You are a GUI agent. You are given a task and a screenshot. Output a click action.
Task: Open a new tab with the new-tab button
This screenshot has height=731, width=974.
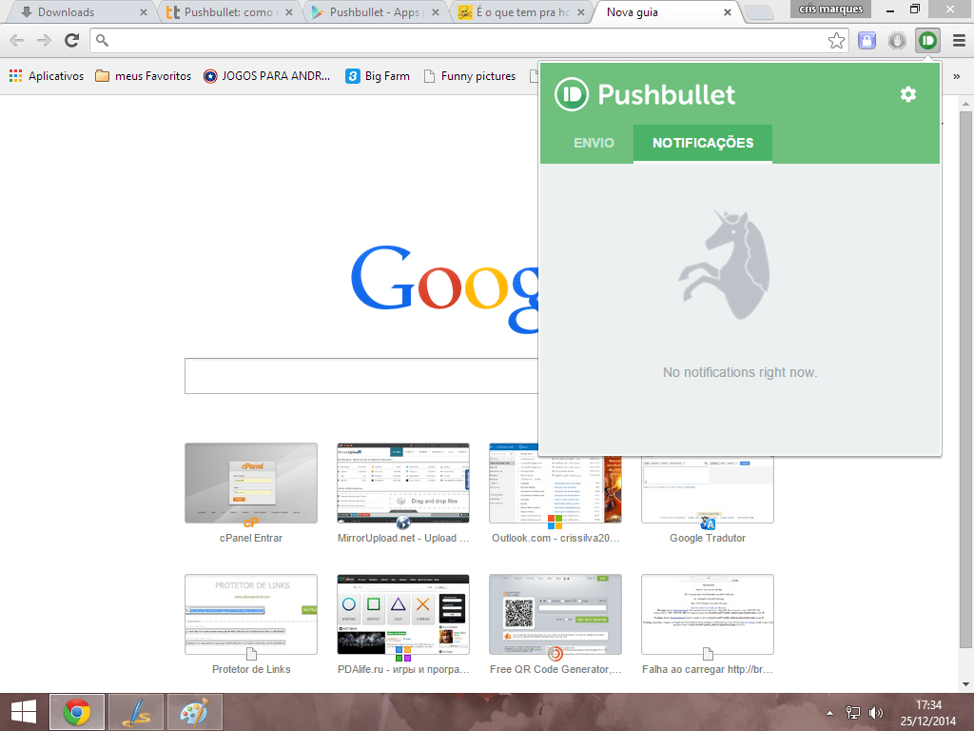tap(758, 12)
